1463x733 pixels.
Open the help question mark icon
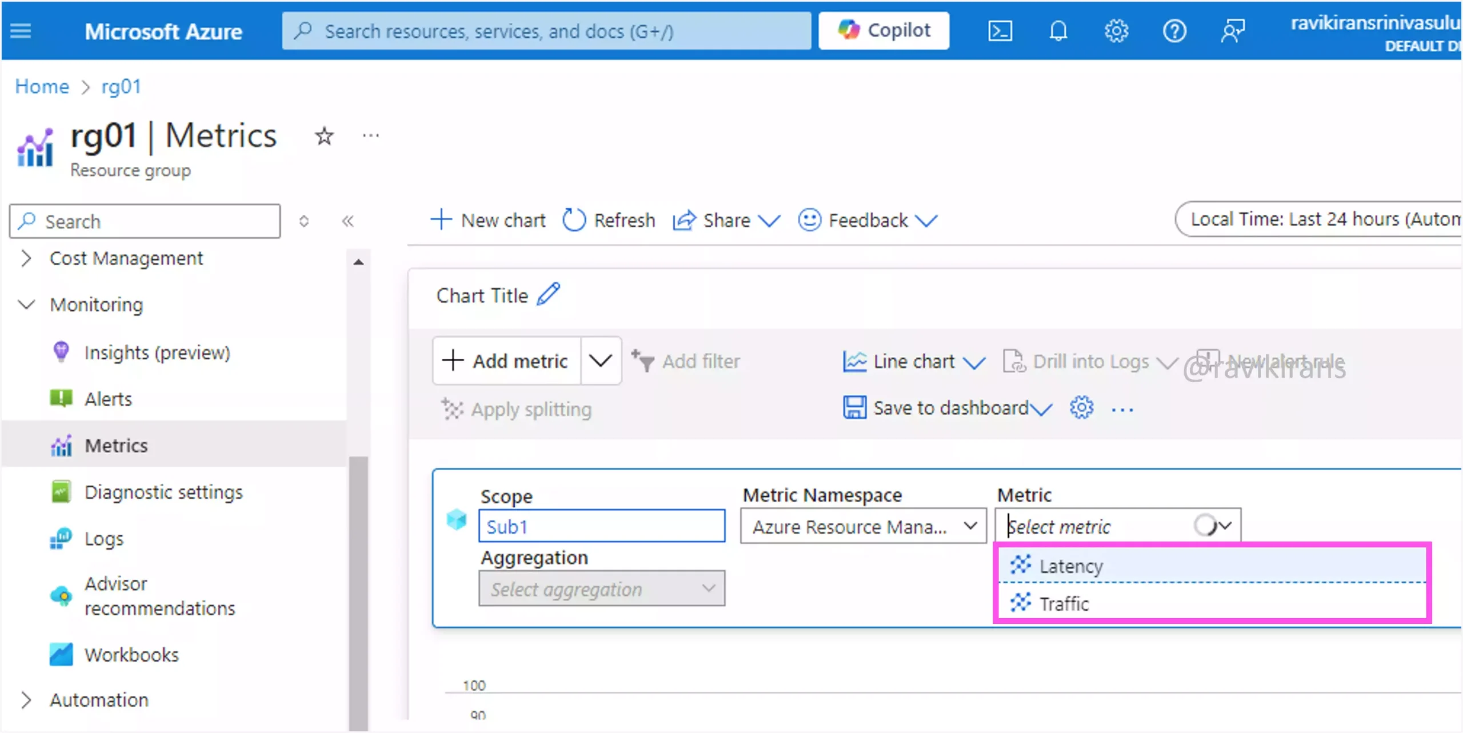coord(1174,31)
